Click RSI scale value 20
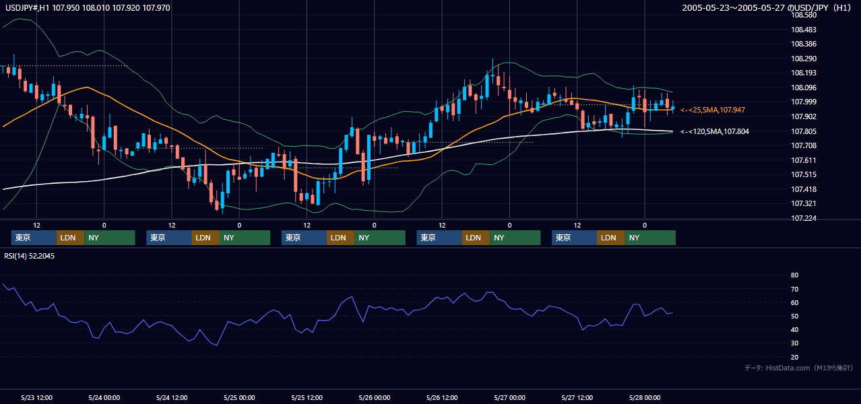The image size is (861, 404). (794, 357)
